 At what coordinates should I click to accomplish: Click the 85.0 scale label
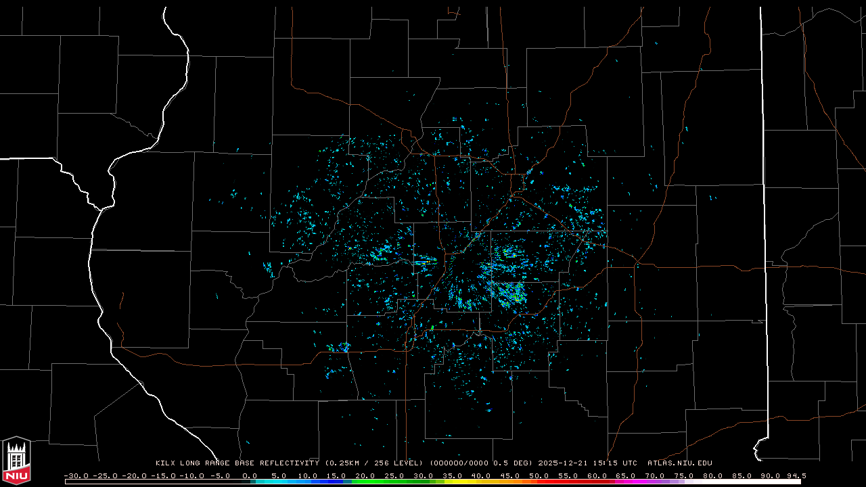pos(741,476)
